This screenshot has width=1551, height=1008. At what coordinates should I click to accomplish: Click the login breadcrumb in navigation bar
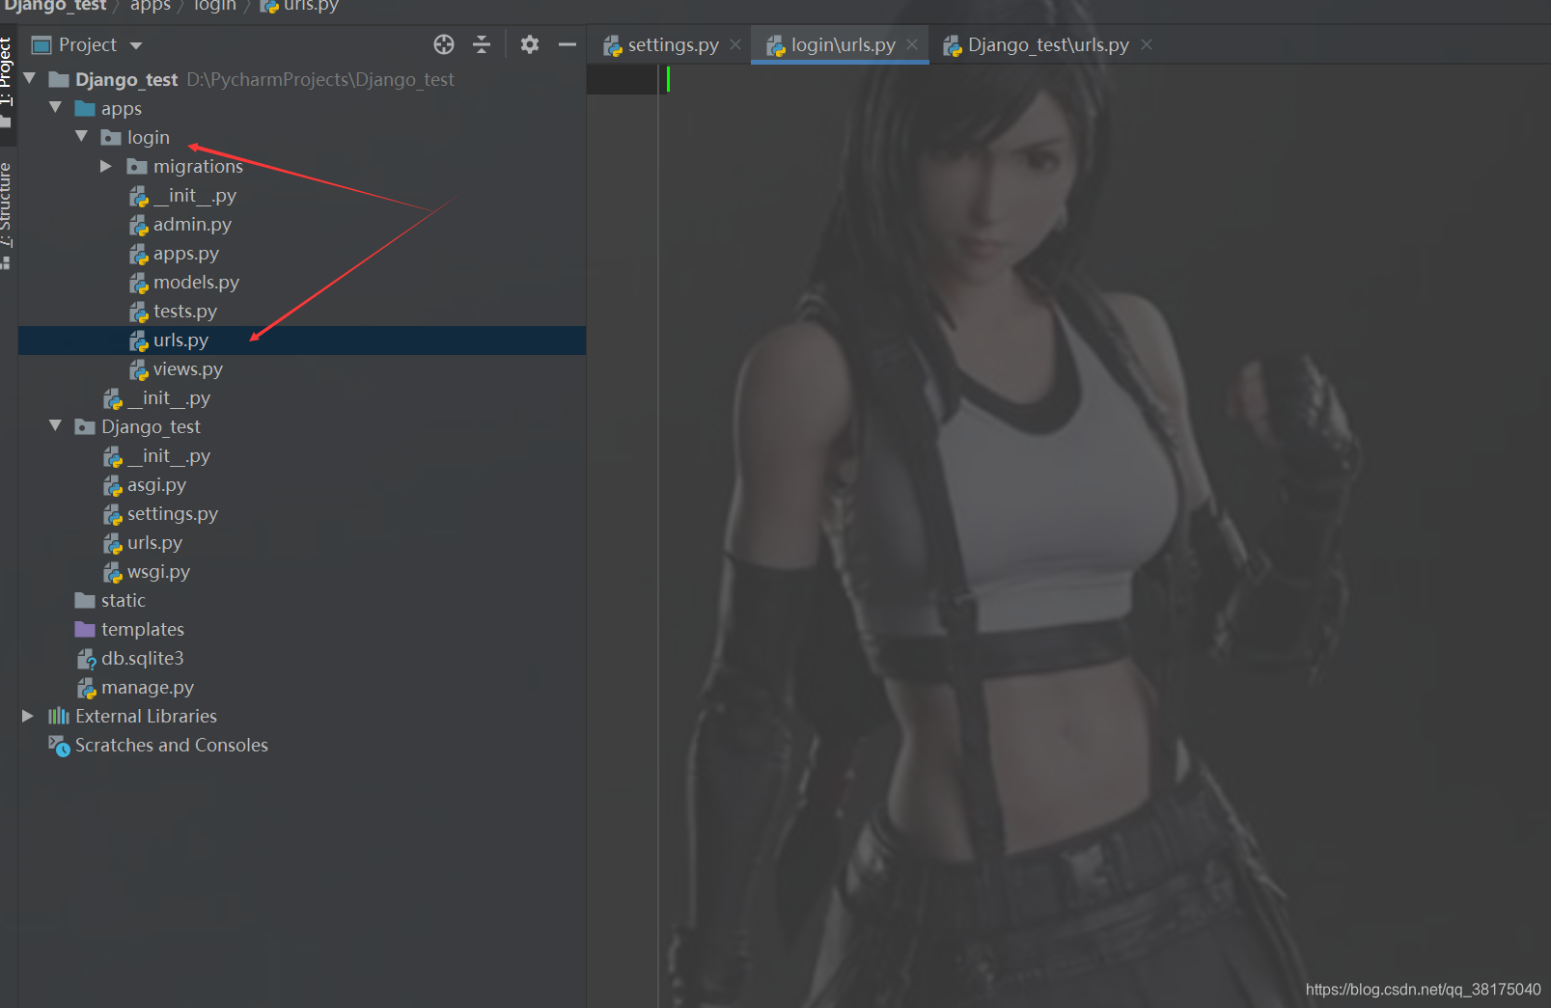pos(215,6)
